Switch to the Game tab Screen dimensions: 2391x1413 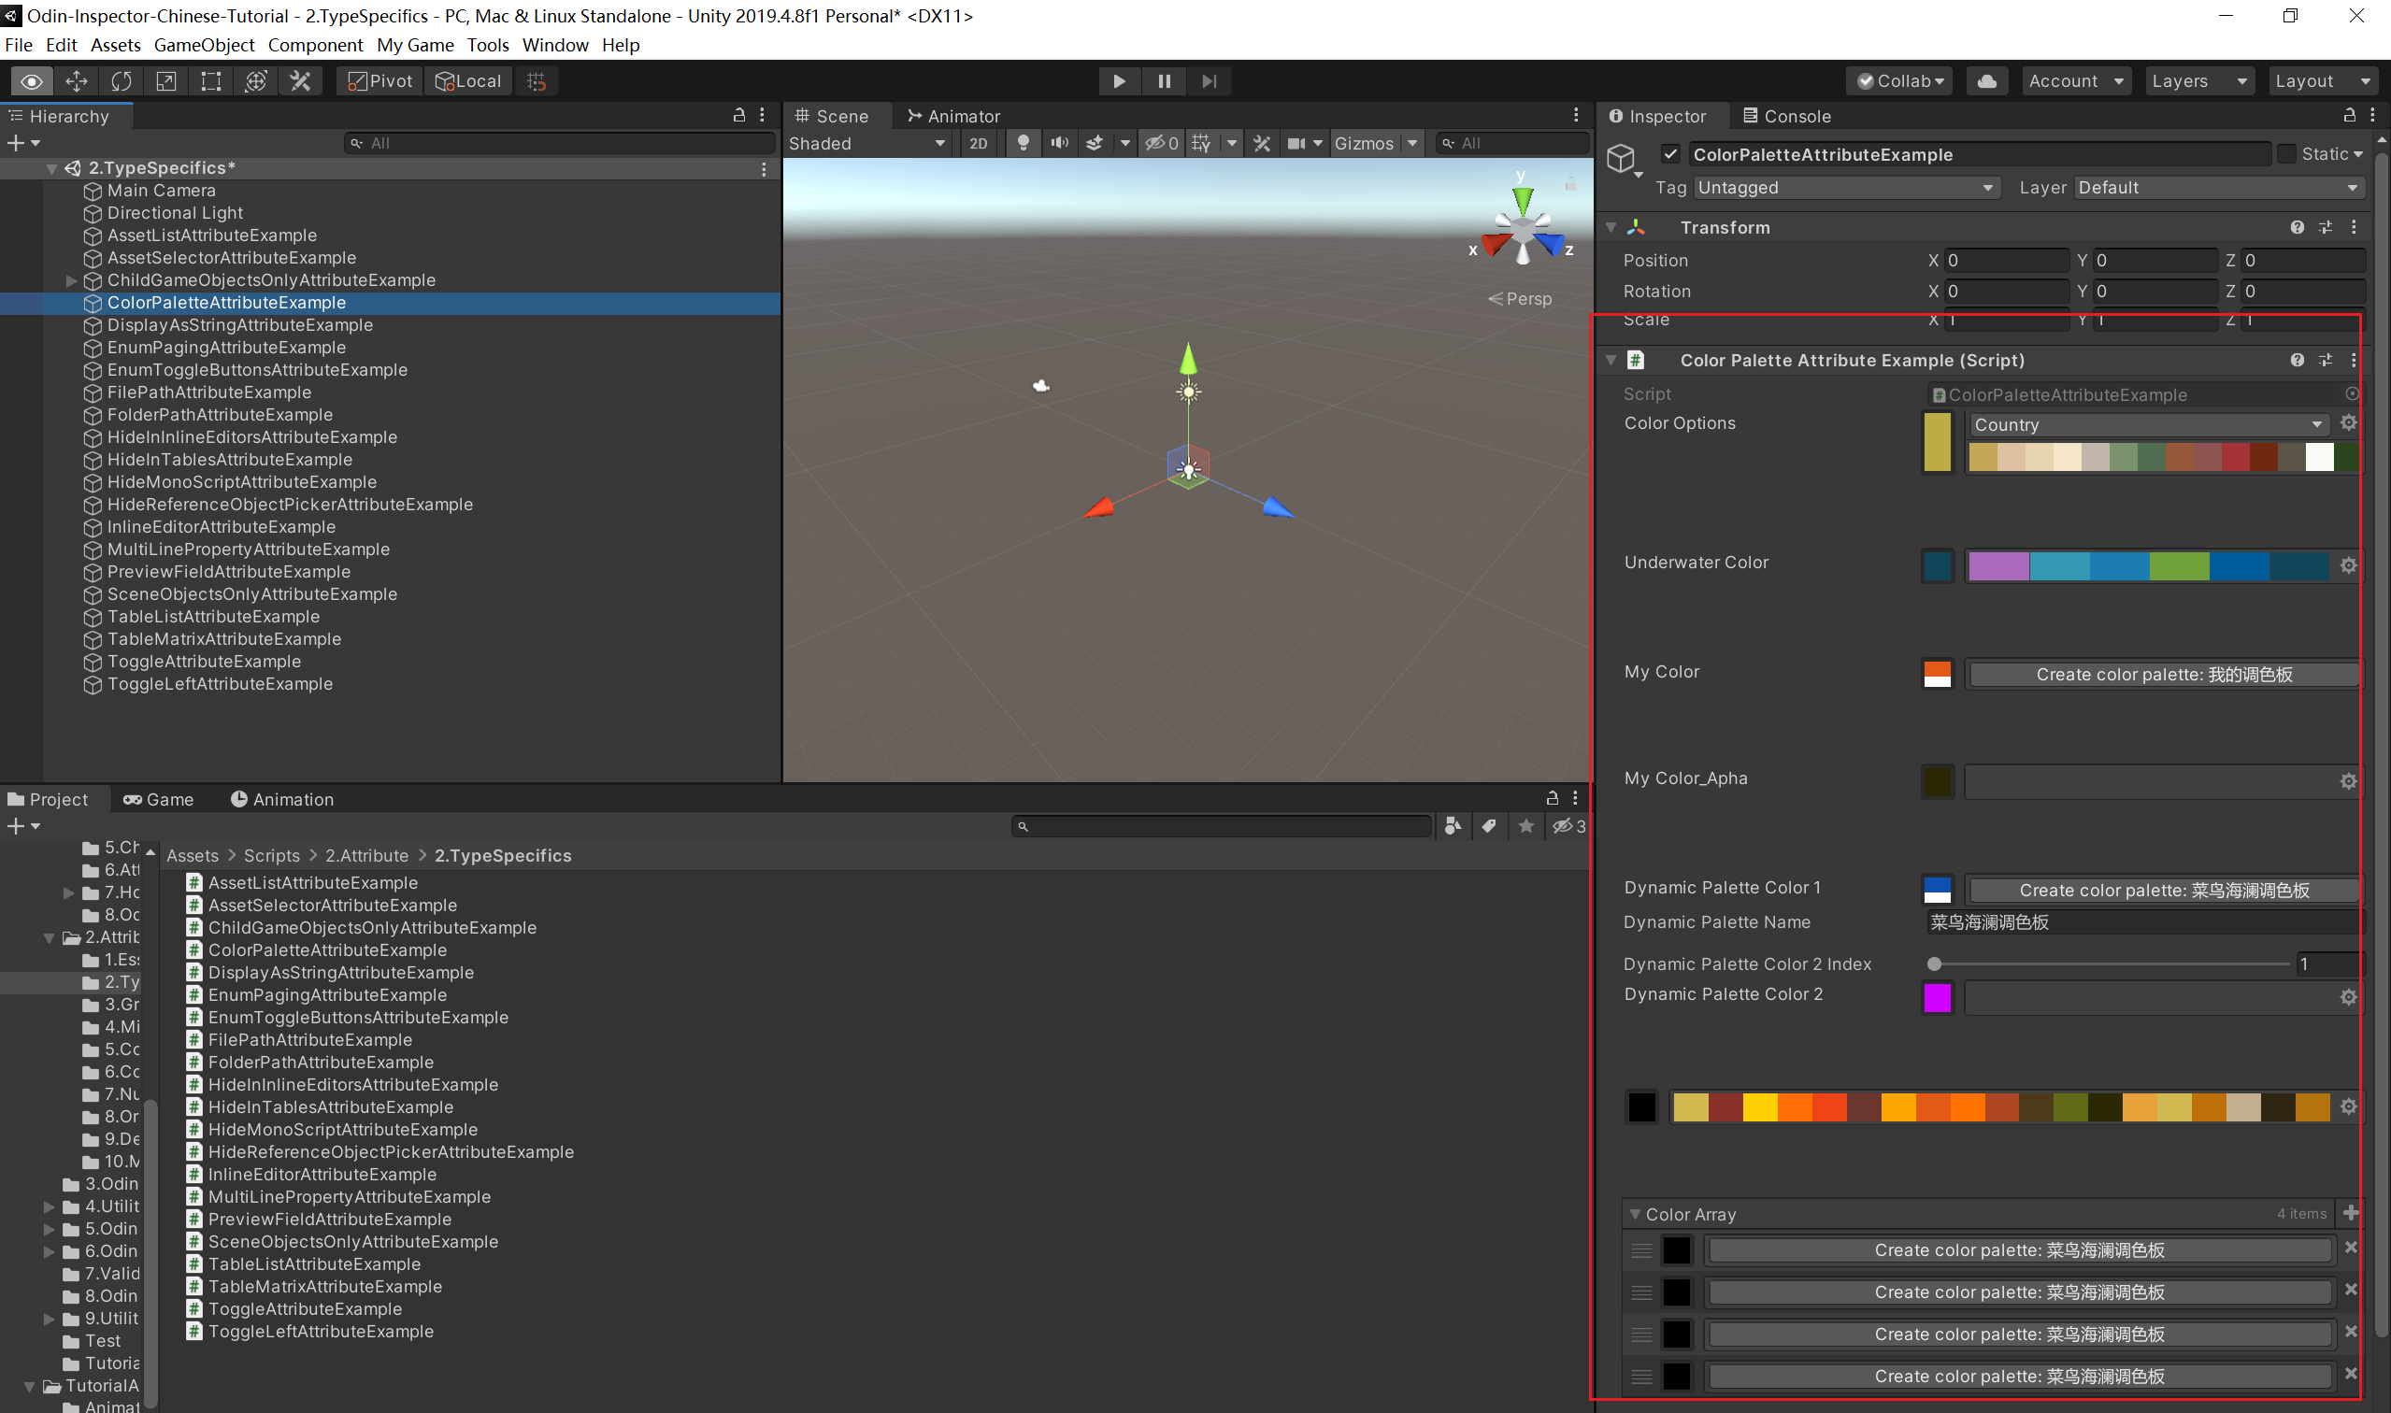click(x=158, y=799)
